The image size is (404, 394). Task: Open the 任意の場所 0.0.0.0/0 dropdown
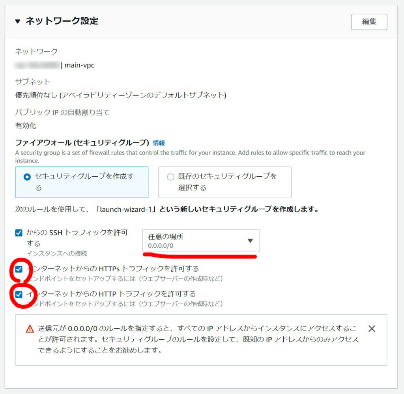201,241
